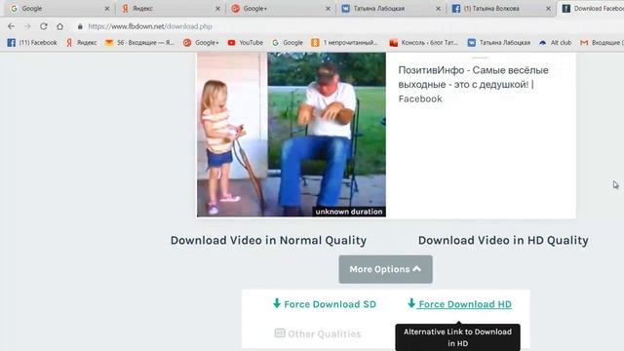Click the fbdown.net URL address field
The image size is (624, 351).
coord(150,26)
